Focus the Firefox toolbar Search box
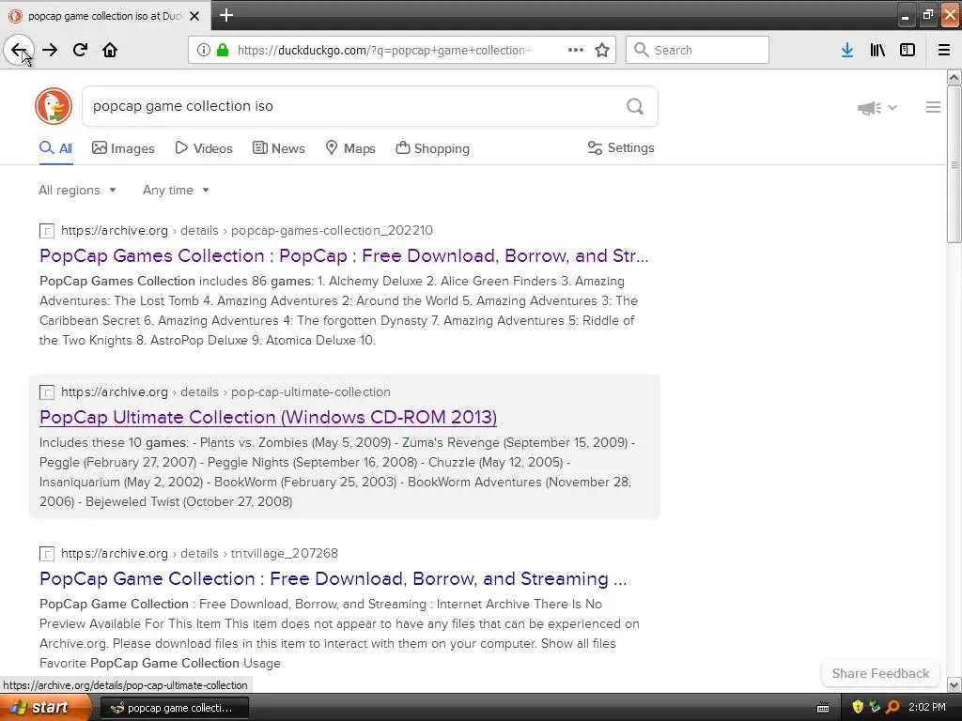Image resolution: width=962 pixels, height=721 pixels. click(697, 50)
